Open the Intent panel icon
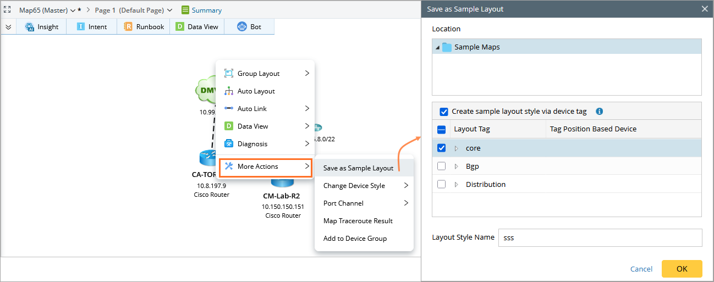This screenshot has width=714, height=282. point(81,26)
